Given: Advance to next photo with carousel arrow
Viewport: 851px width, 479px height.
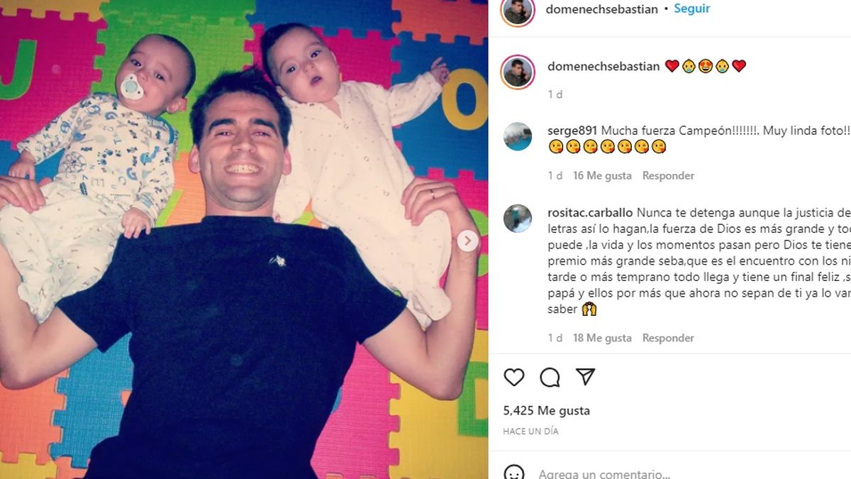Looking at the screenshot, I should [x=467, y=241].
